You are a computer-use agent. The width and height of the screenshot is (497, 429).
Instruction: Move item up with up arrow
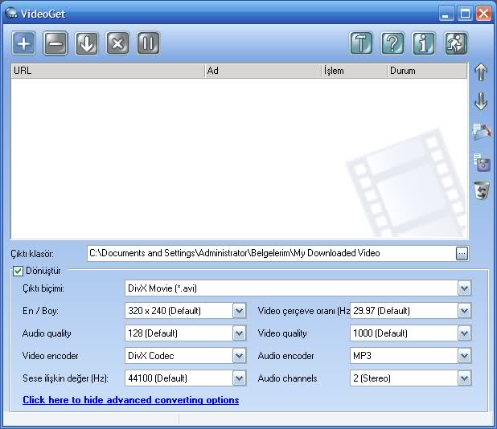[x=481, y=71]
